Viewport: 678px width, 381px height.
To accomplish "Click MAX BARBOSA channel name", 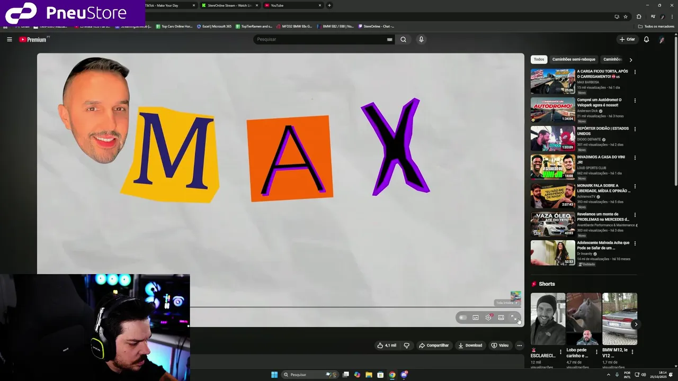I will [588, 83].
